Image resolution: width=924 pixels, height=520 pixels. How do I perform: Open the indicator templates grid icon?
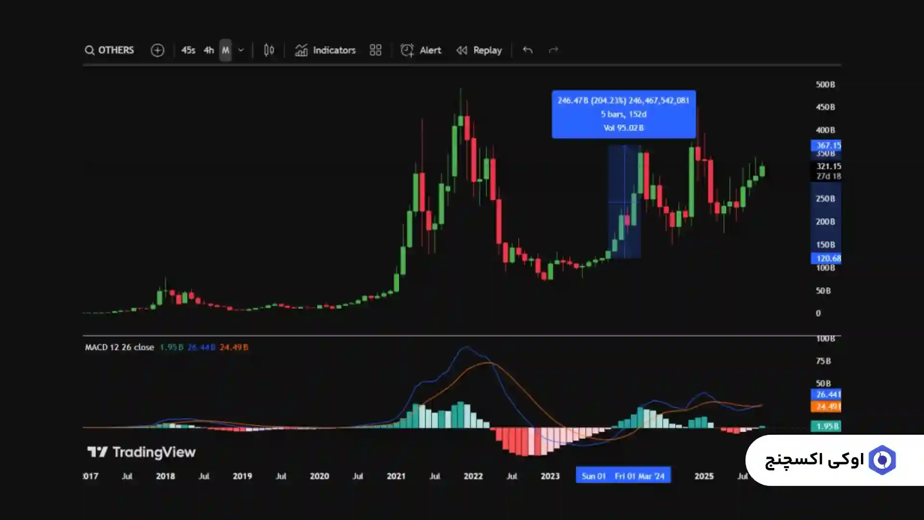pos(375,50)
